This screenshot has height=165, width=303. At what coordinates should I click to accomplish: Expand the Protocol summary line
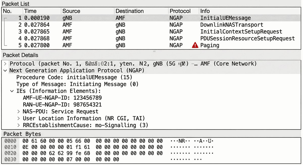(5, 64)
